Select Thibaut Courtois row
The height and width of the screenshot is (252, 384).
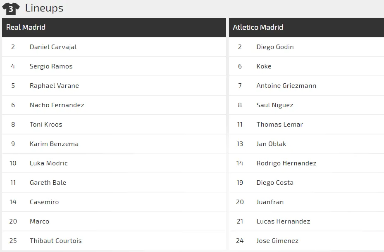tap(56, 241)
